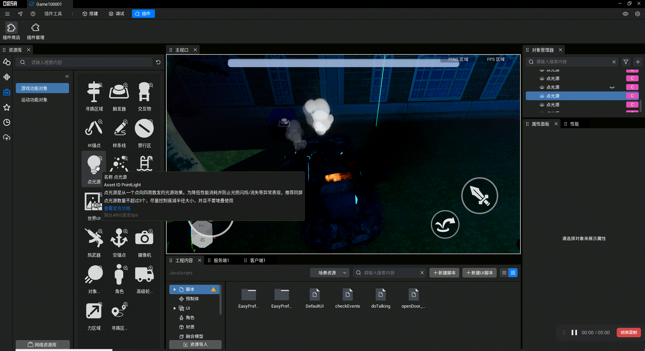Clear the object manager search text
This screenshot has width=645, height=351.
[614, 62]
